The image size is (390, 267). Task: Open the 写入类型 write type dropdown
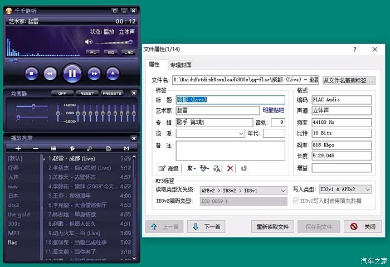pyautogui.click(x=367, y=190)
